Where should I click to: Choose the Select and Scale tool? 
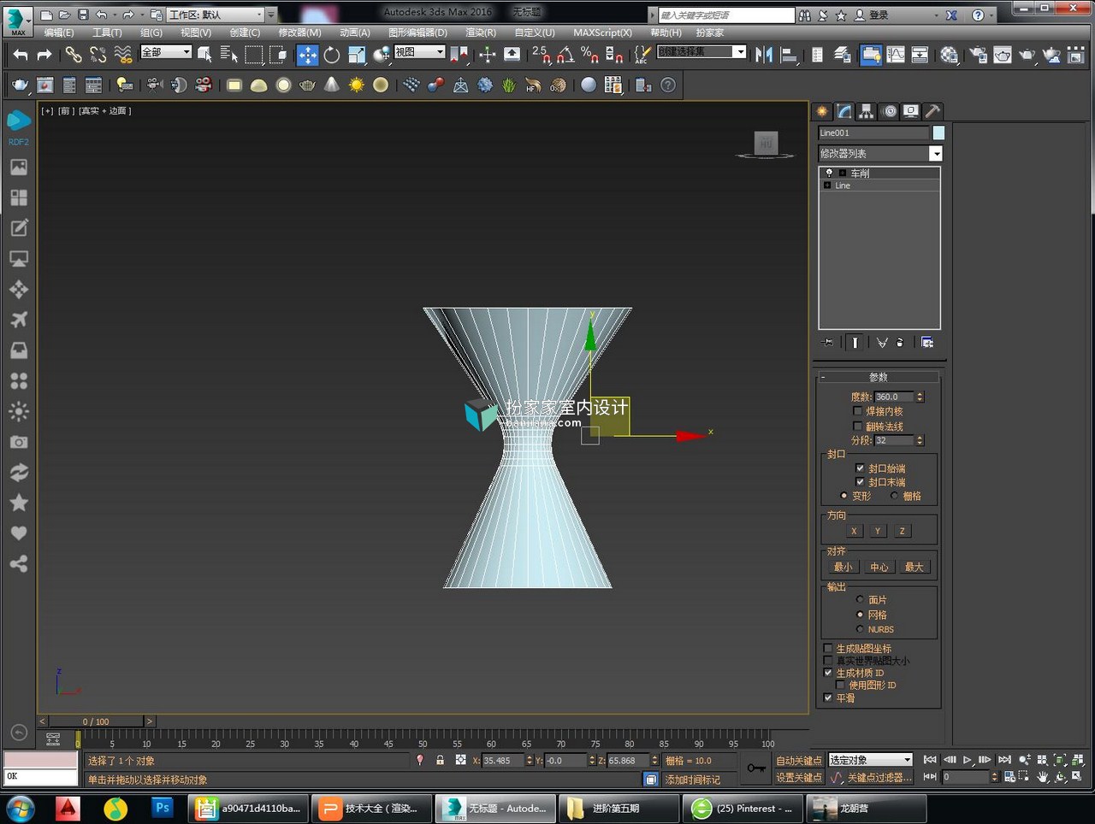(357, 55)
